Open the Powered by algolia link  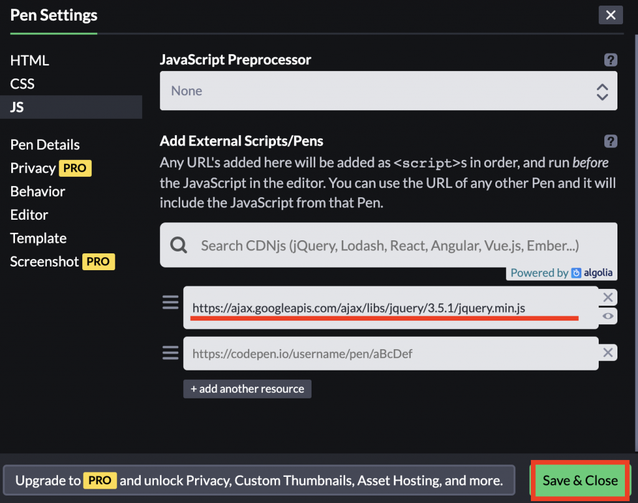point(561,273)
